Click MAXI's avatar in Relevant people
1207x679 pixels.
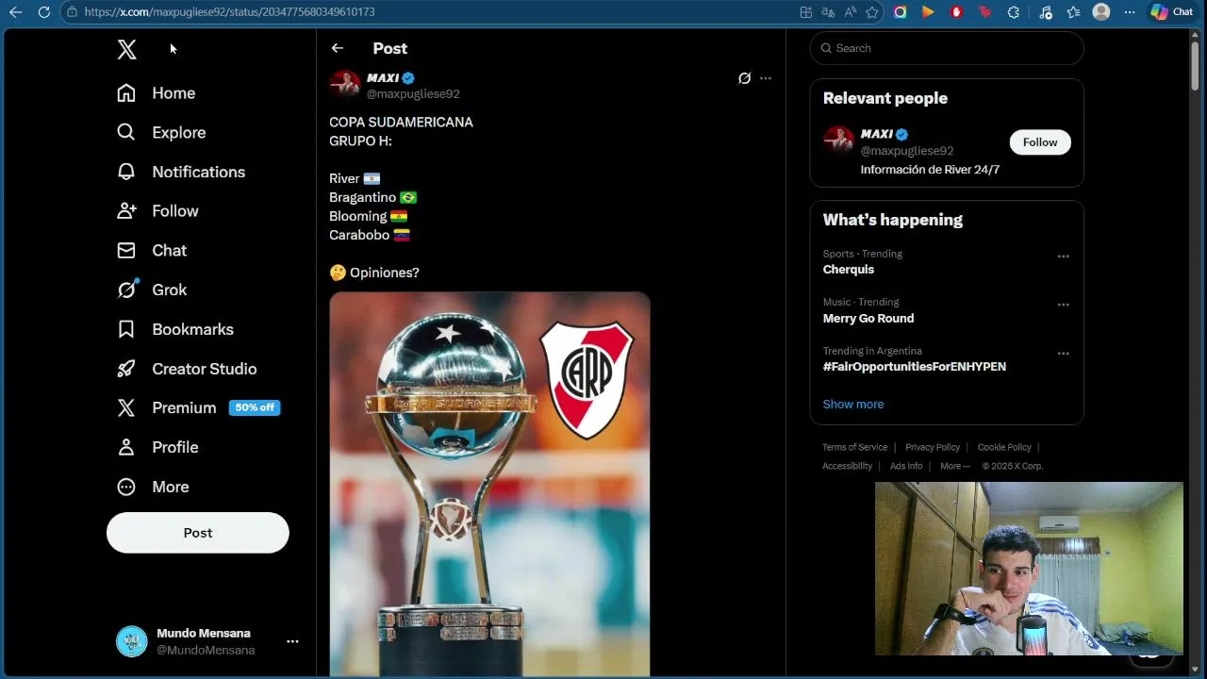tap(838, 141)
